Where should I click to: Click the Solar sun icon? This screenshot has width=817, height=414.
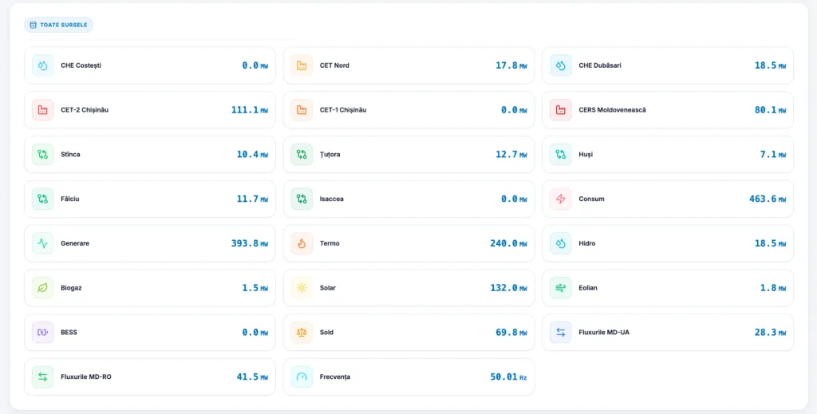coord(302,288)
